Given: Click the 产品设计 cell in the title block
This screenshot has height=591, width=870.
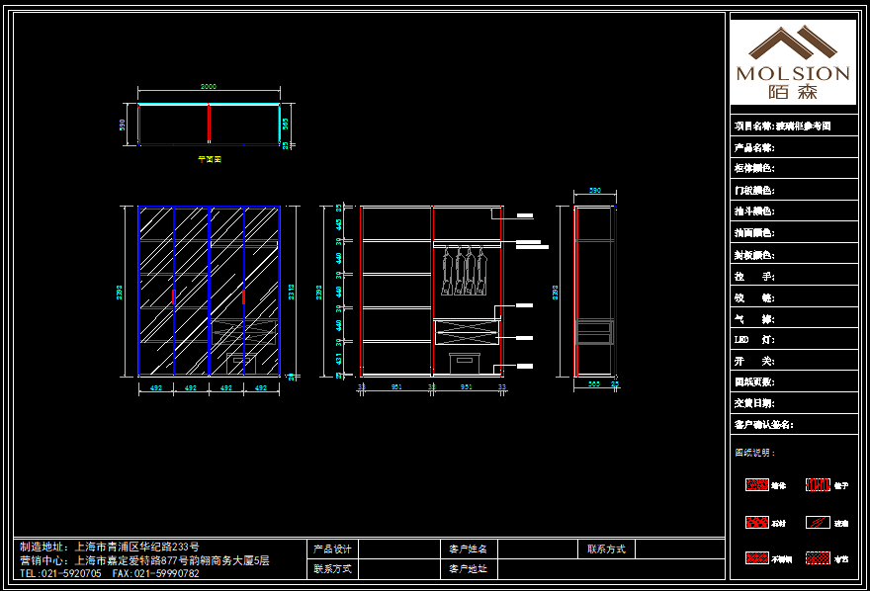Looking at the screenshot, I should coord(333,549).
